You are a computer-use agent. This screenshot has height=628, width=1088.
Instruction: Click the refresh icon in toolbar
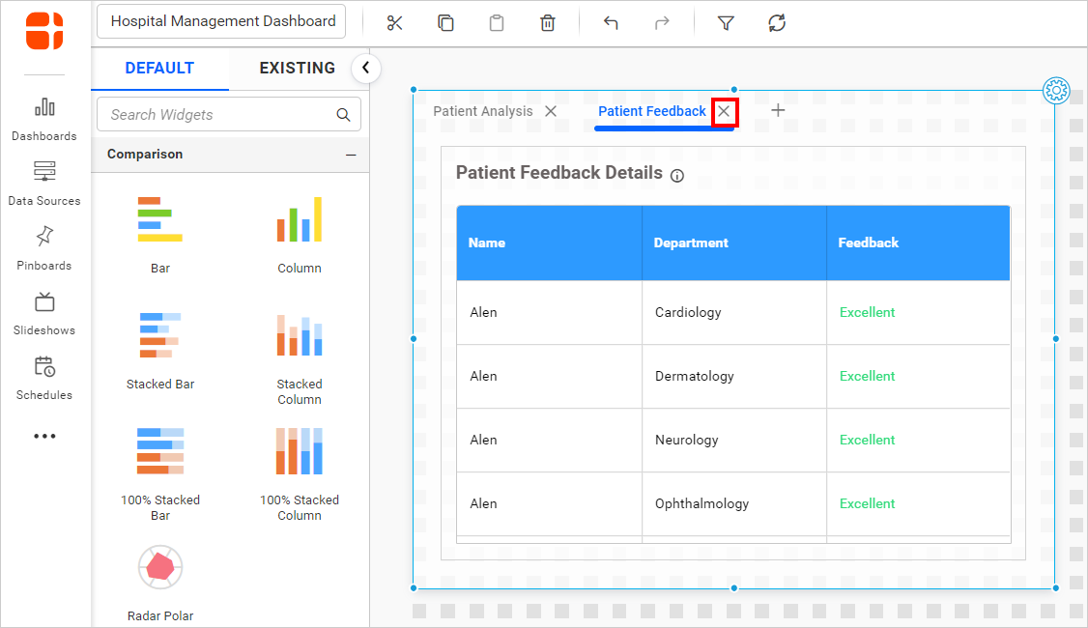pos(777,23)
